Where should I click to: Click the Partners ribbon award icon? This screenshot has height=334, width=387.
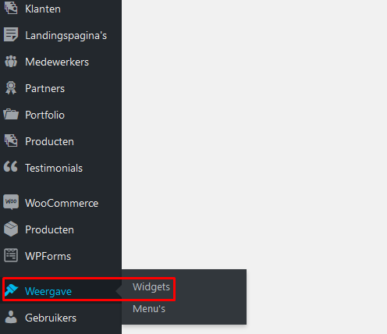(x=11, y=88)
